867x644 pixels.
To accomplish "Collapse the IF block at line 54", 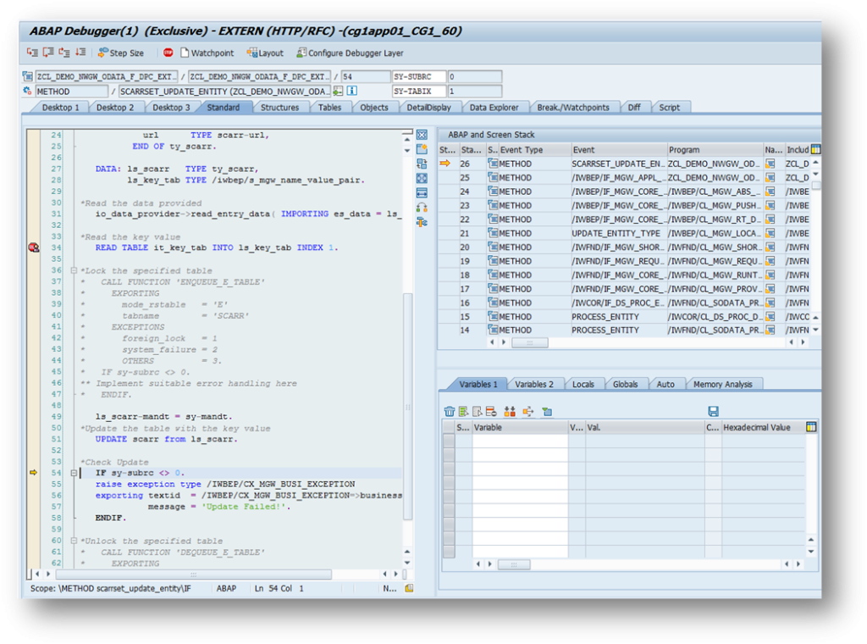I will (x=74, y=473).
